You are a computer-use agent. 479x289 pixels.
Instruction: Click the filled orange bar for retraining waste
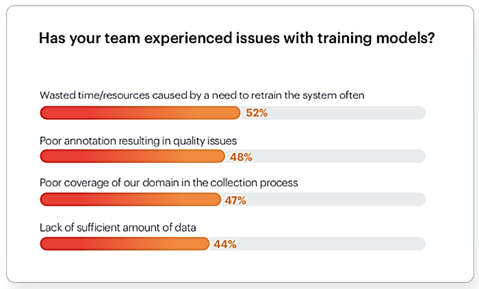(x=140, y=113)
